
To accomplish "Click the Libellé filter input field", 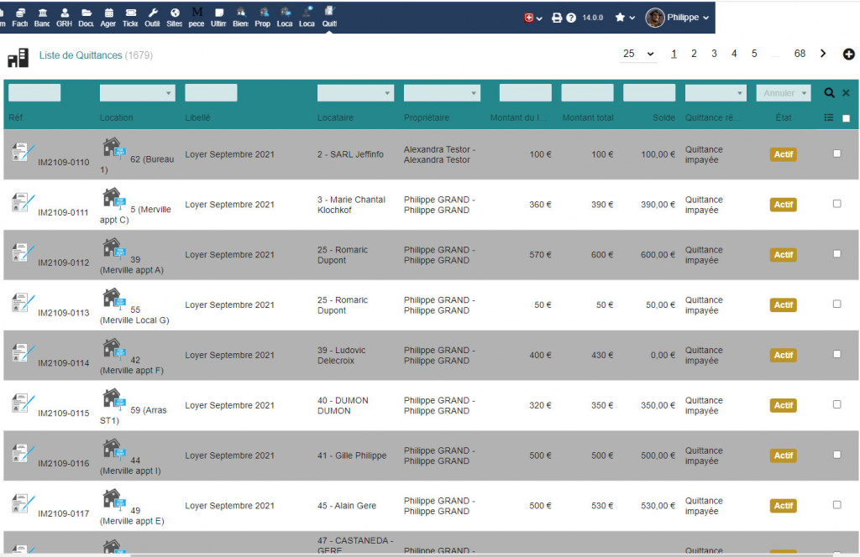I will coord(211,93).
